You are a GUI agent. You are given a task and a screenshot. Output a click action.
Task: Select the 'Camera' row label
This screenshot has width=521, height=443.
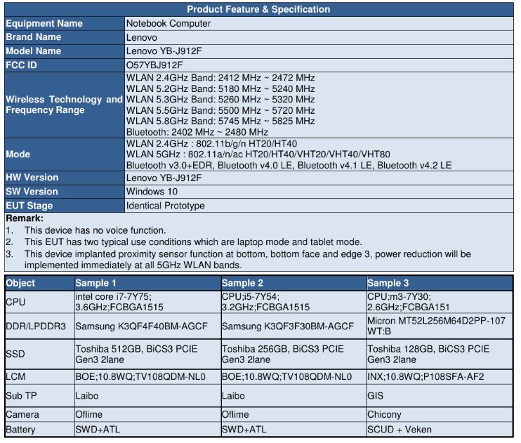40,415
